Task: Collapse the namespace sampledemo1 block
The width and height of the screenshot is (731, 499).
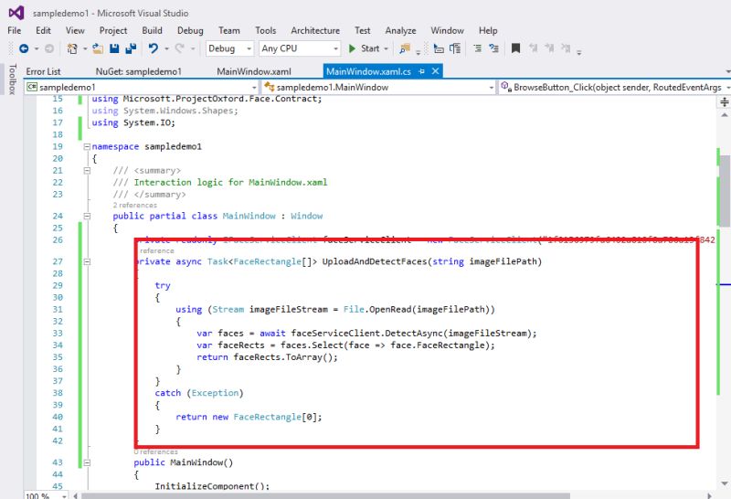Action: 87,146
